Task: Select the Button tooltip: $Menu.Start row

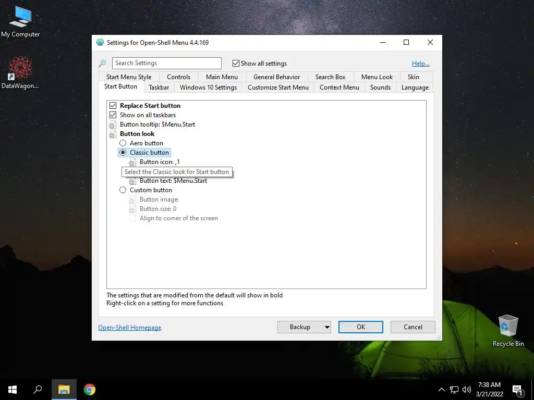Action: 157,124
